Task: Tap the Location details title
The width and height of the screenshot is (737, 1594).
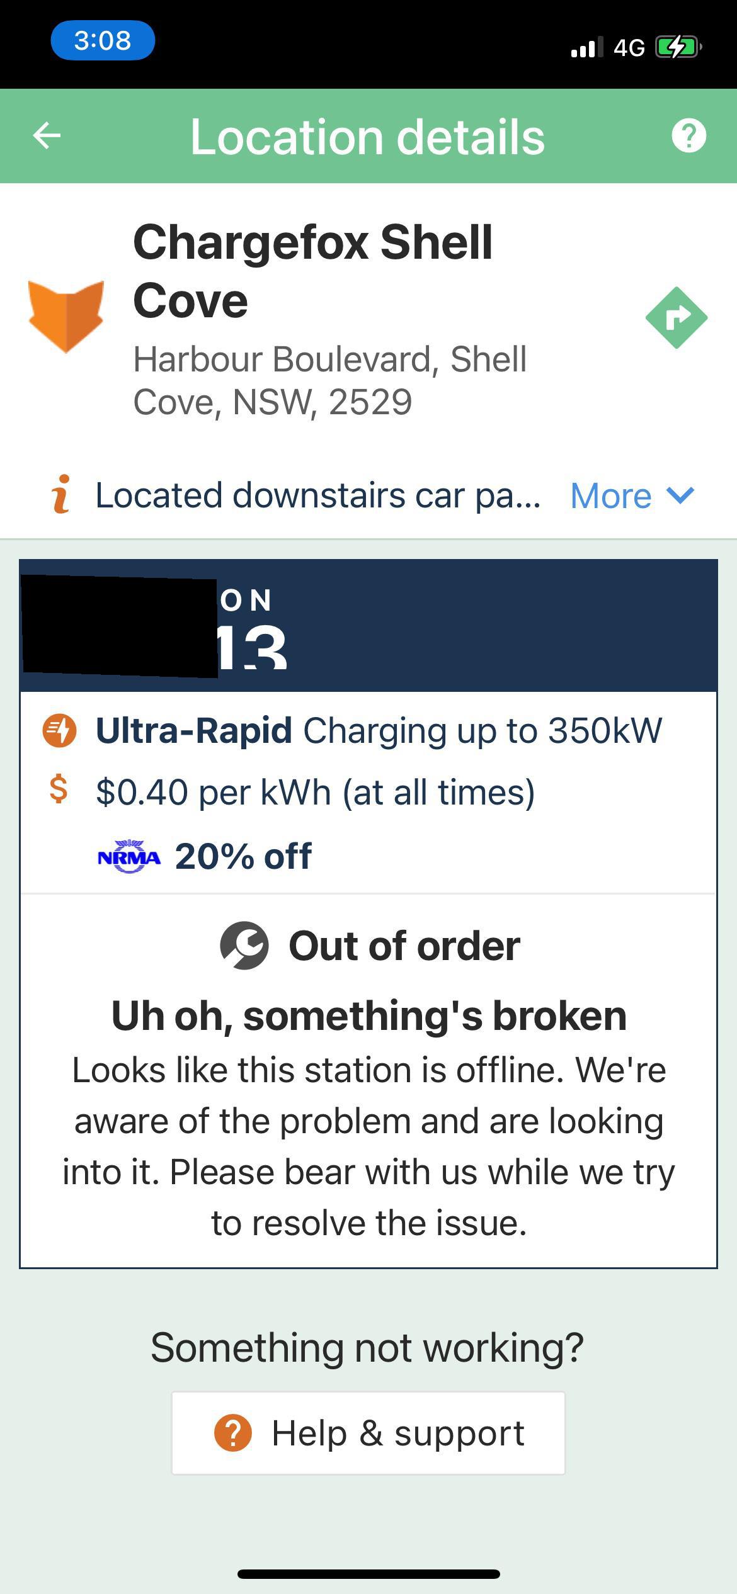Action: (x=367, y=137)
